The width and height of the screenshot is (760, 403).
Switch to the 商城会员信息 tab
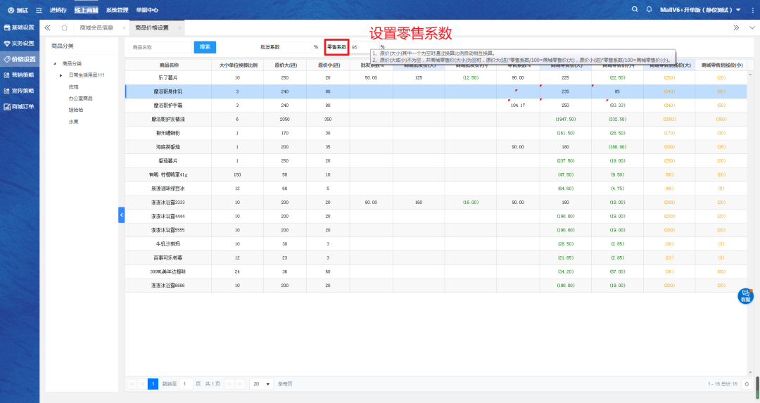coord(96,27)
